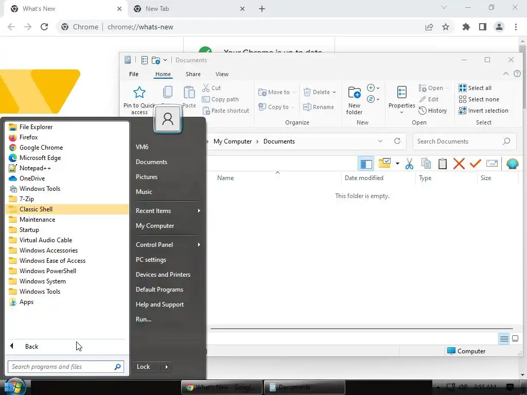Image resolution: width=527 pixels, height=395 pixels.
Task: Expand the Classic Shell folder in programs list
Action: click(67, 209)
